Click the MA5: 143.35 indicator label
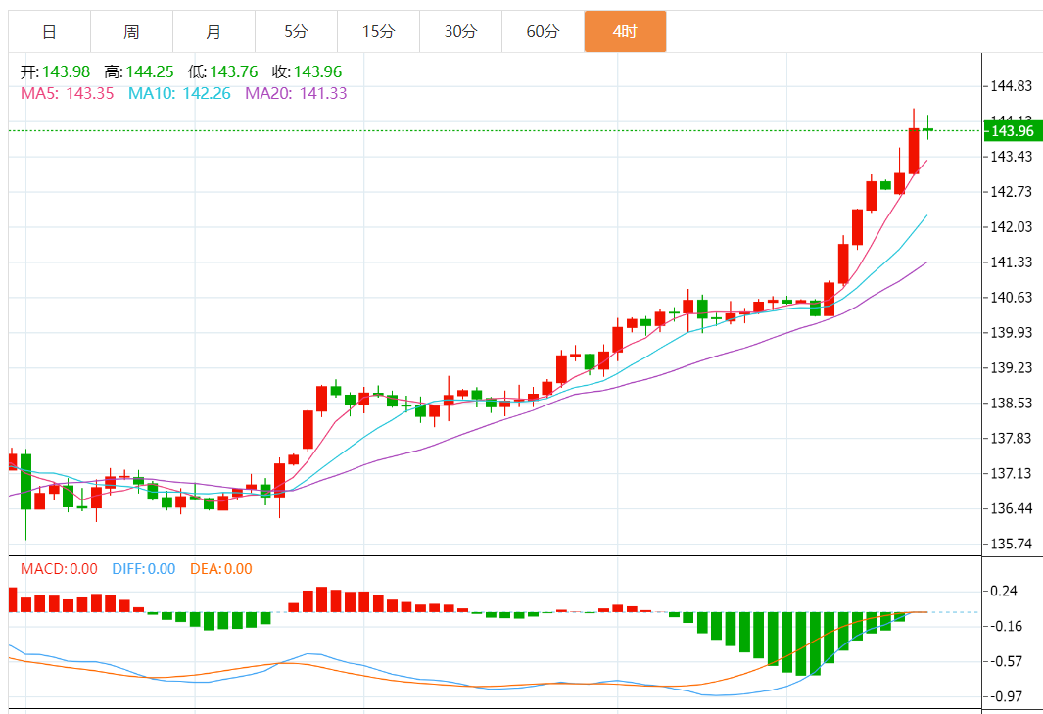 click(x=68, y=93)
